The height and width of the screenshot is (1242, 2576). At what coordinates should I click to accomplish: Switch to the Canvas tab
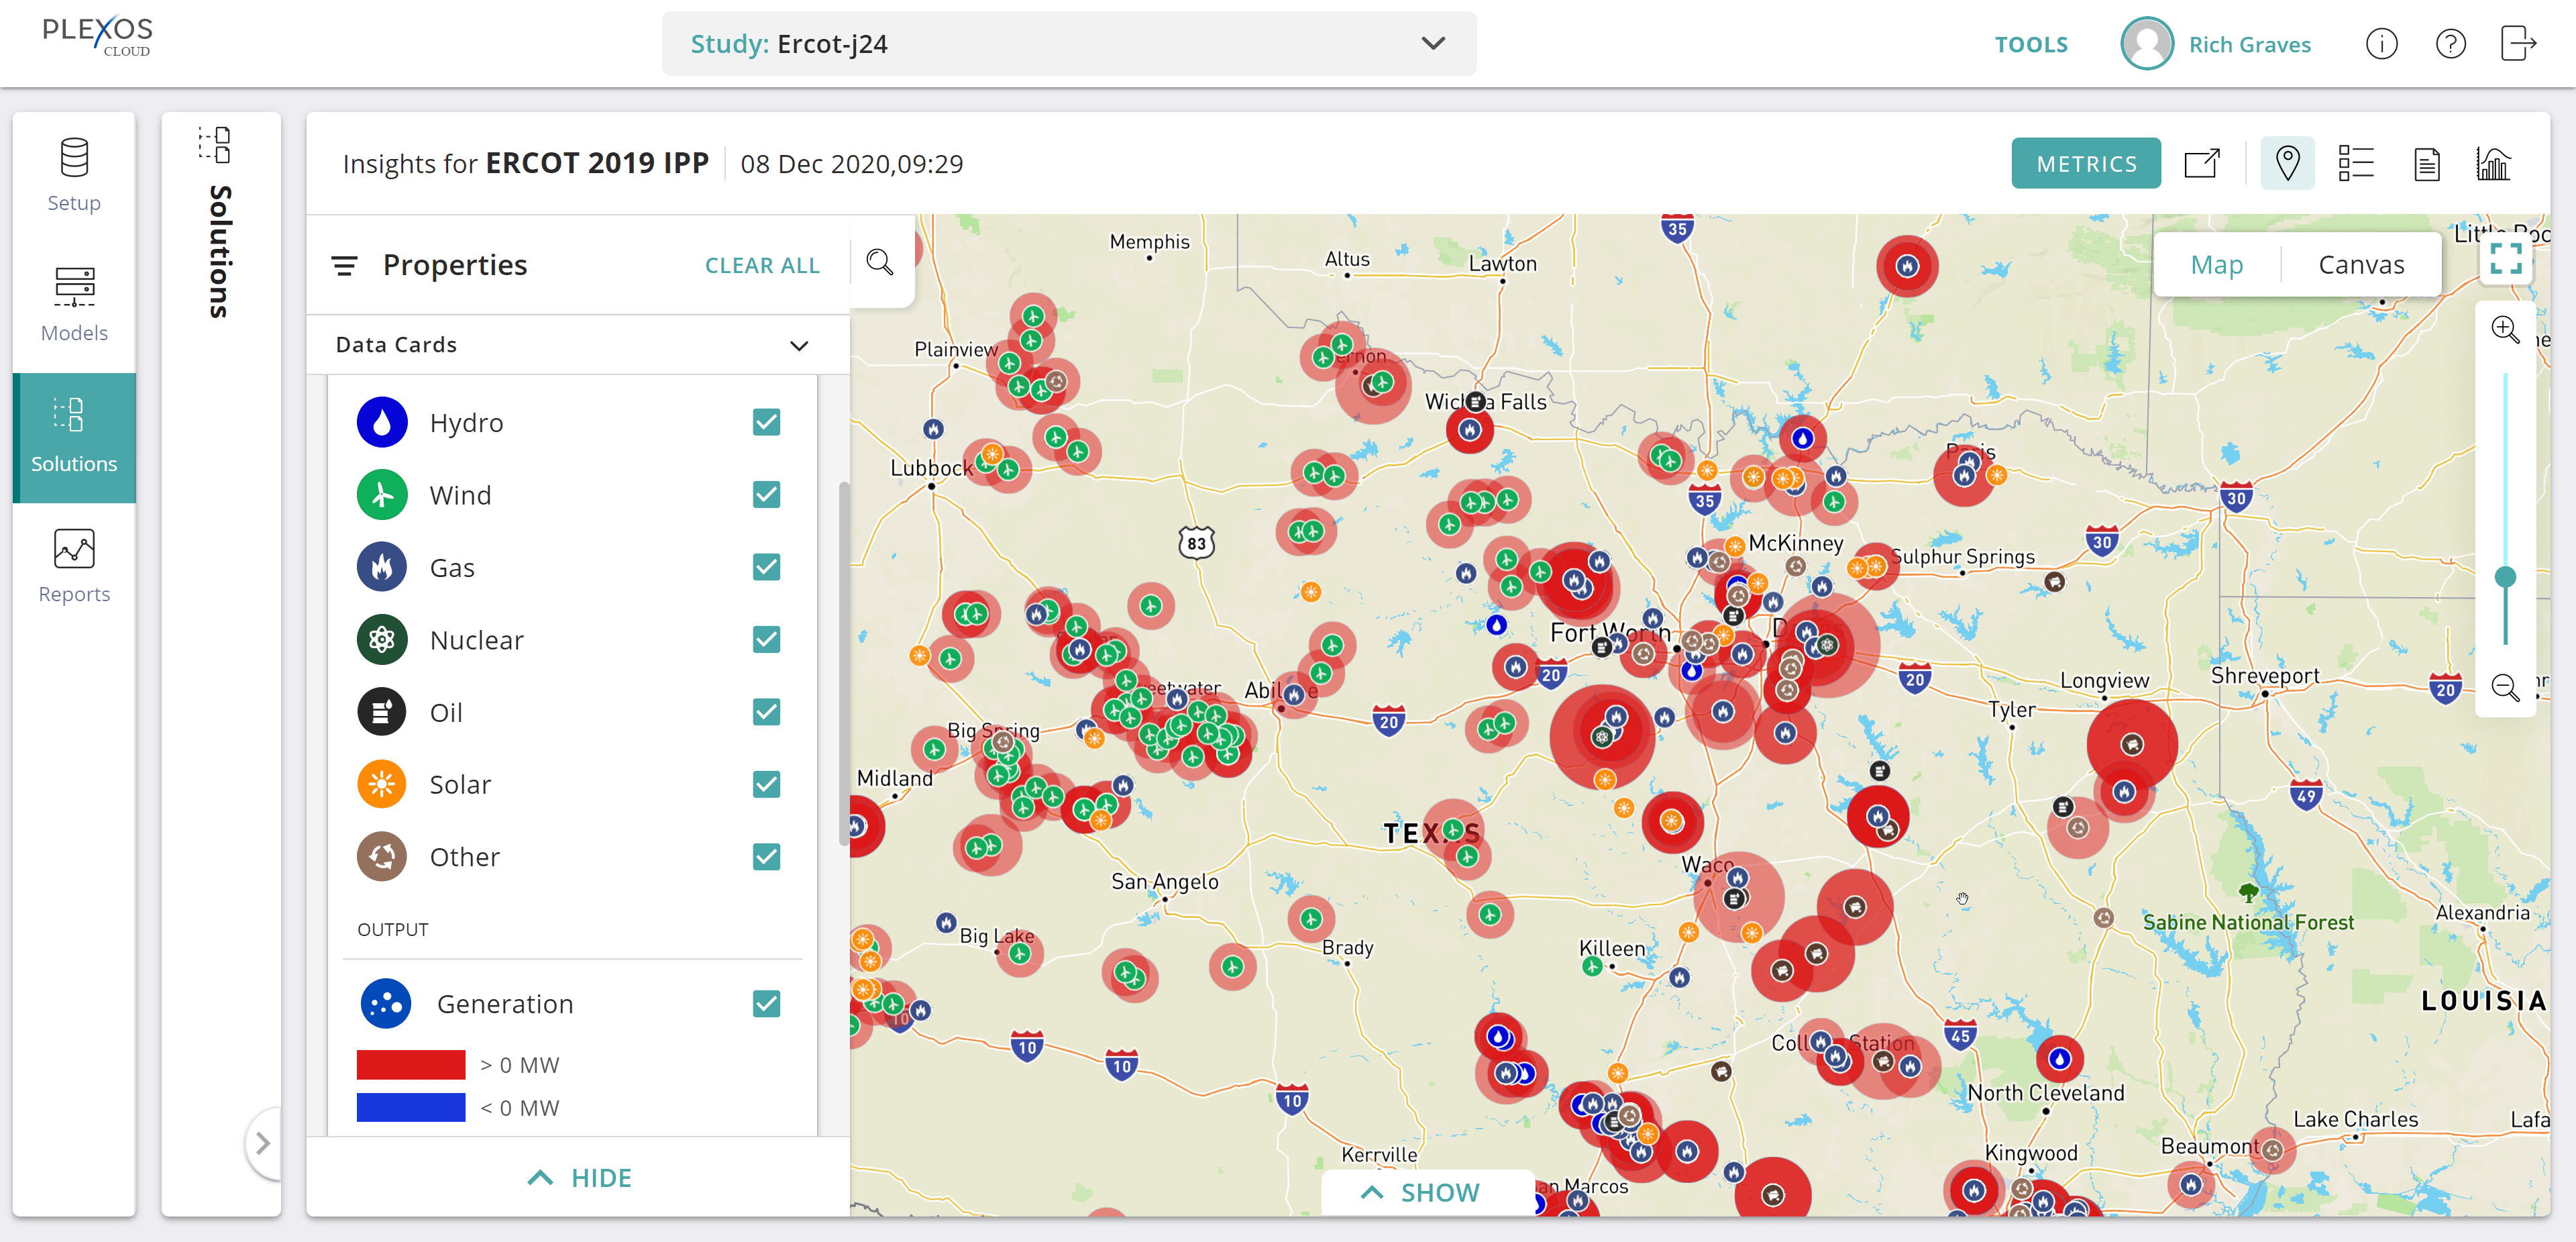pyautogui.click(x=2361, y=264)
